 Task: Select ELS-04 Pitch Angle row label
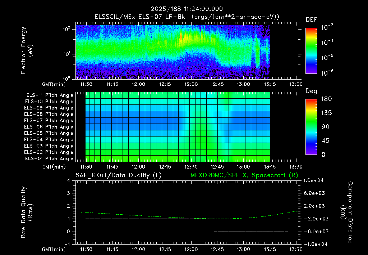click(x=49, y=140)
